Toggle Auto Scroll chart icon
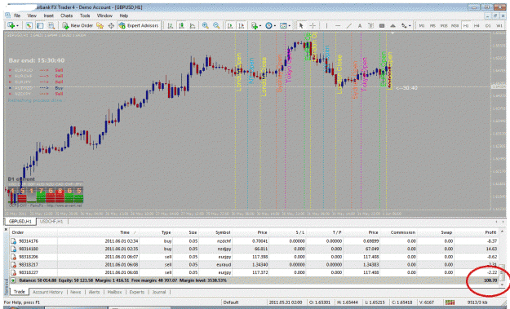Screen dimensions: 510x309 click(230, 25)
